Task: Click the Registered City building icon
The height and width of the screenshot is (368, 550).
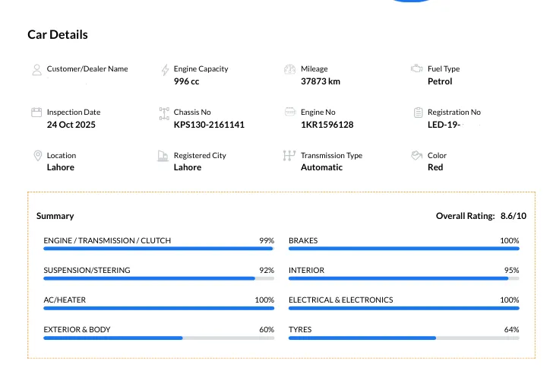Action: coord(163,156)
